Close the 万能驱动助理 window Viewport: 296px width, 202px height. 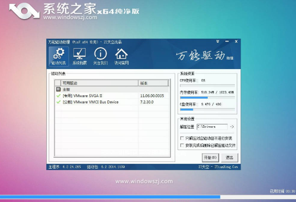[236, 41]
